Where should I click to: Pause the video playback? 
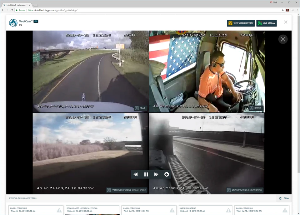146,174
